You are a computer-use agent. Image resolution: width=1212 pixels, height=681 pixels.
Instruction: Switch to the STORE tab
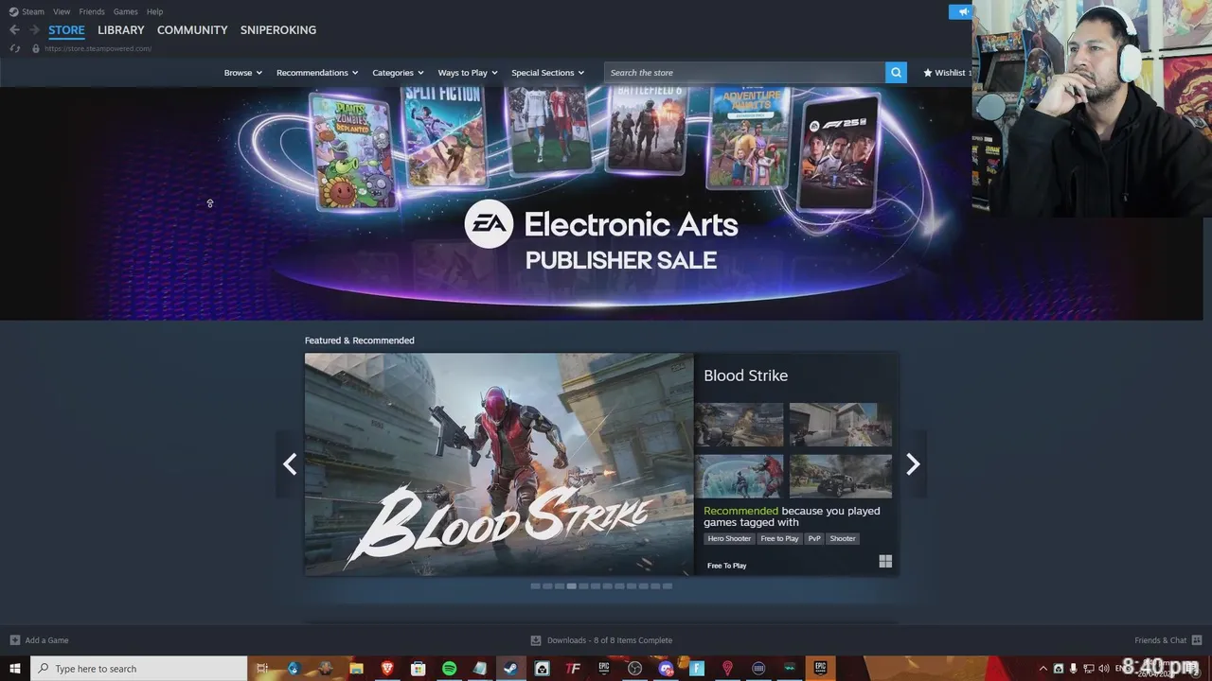(x=66, y=30)
